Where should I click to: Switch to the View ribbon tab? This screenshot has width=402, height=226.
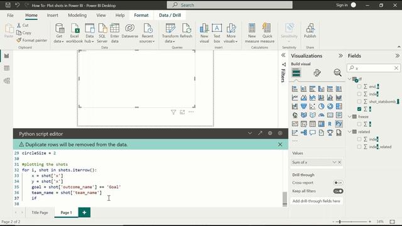[x=101, y=15]
